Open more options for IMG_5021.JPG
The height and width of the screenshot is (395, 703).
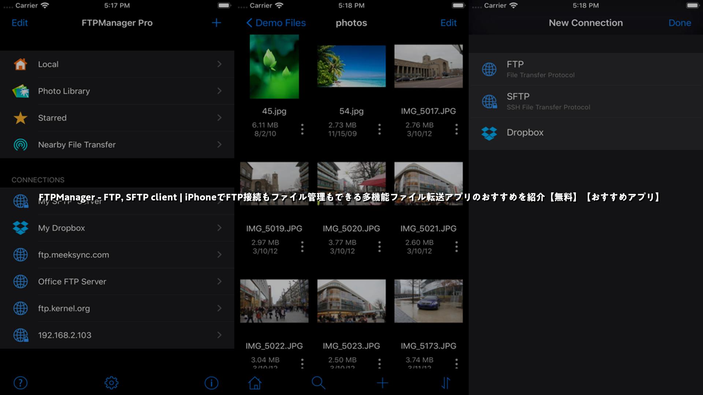pos(456,247)
